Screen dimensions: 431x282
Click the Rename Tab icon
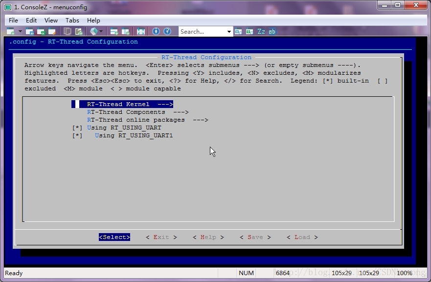coord(52,31)
